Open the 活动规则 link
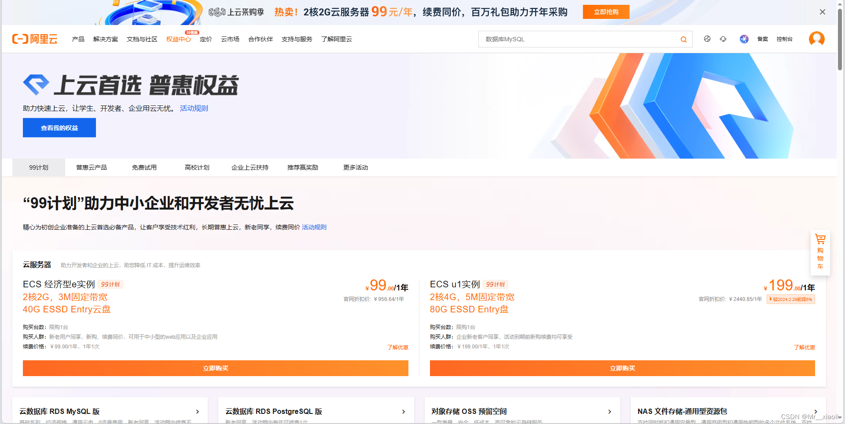This screenshot has height=424, width=845. (194, 108)
